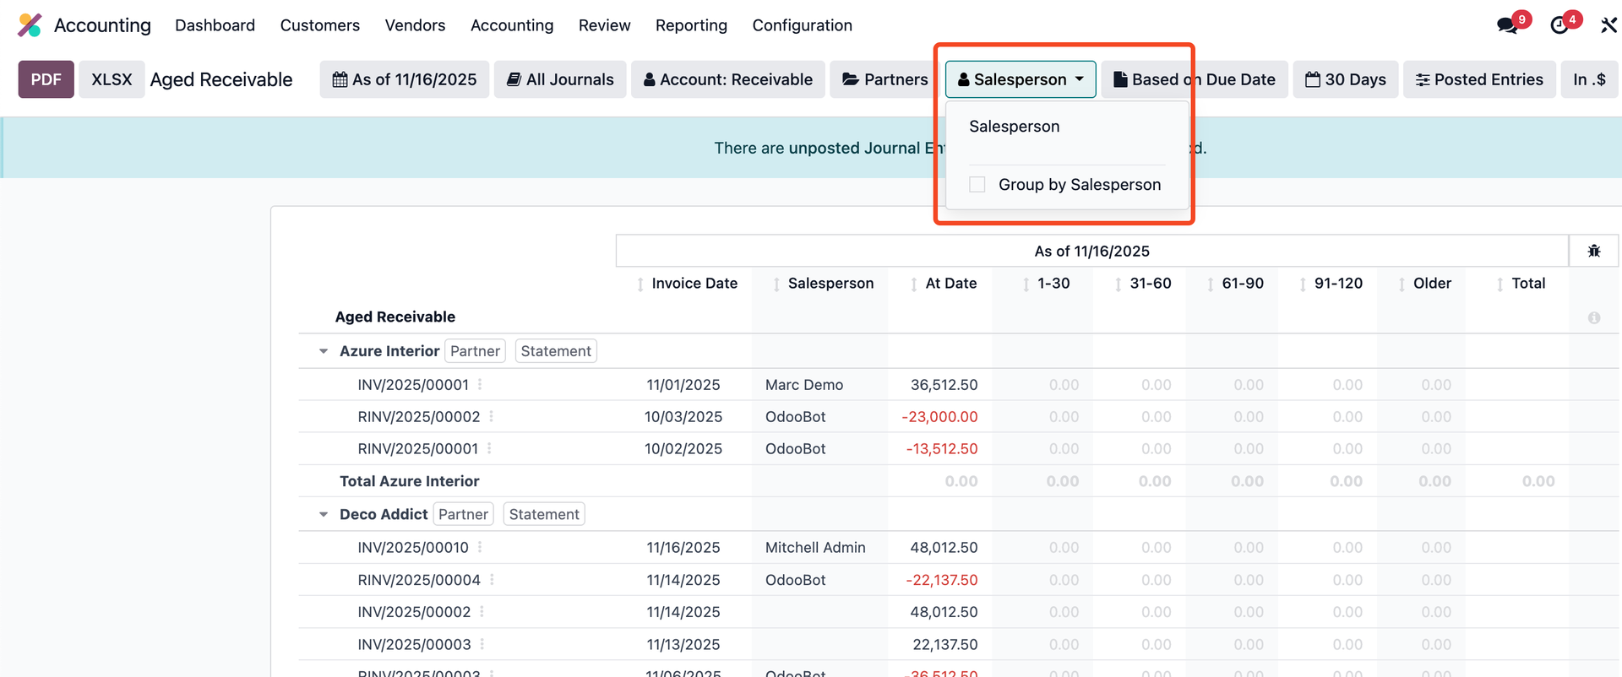Image resolution: width=1622 pixels, height=677 pixels.
Task: Click the Accounting app logo icon
Action: point(30,25)
